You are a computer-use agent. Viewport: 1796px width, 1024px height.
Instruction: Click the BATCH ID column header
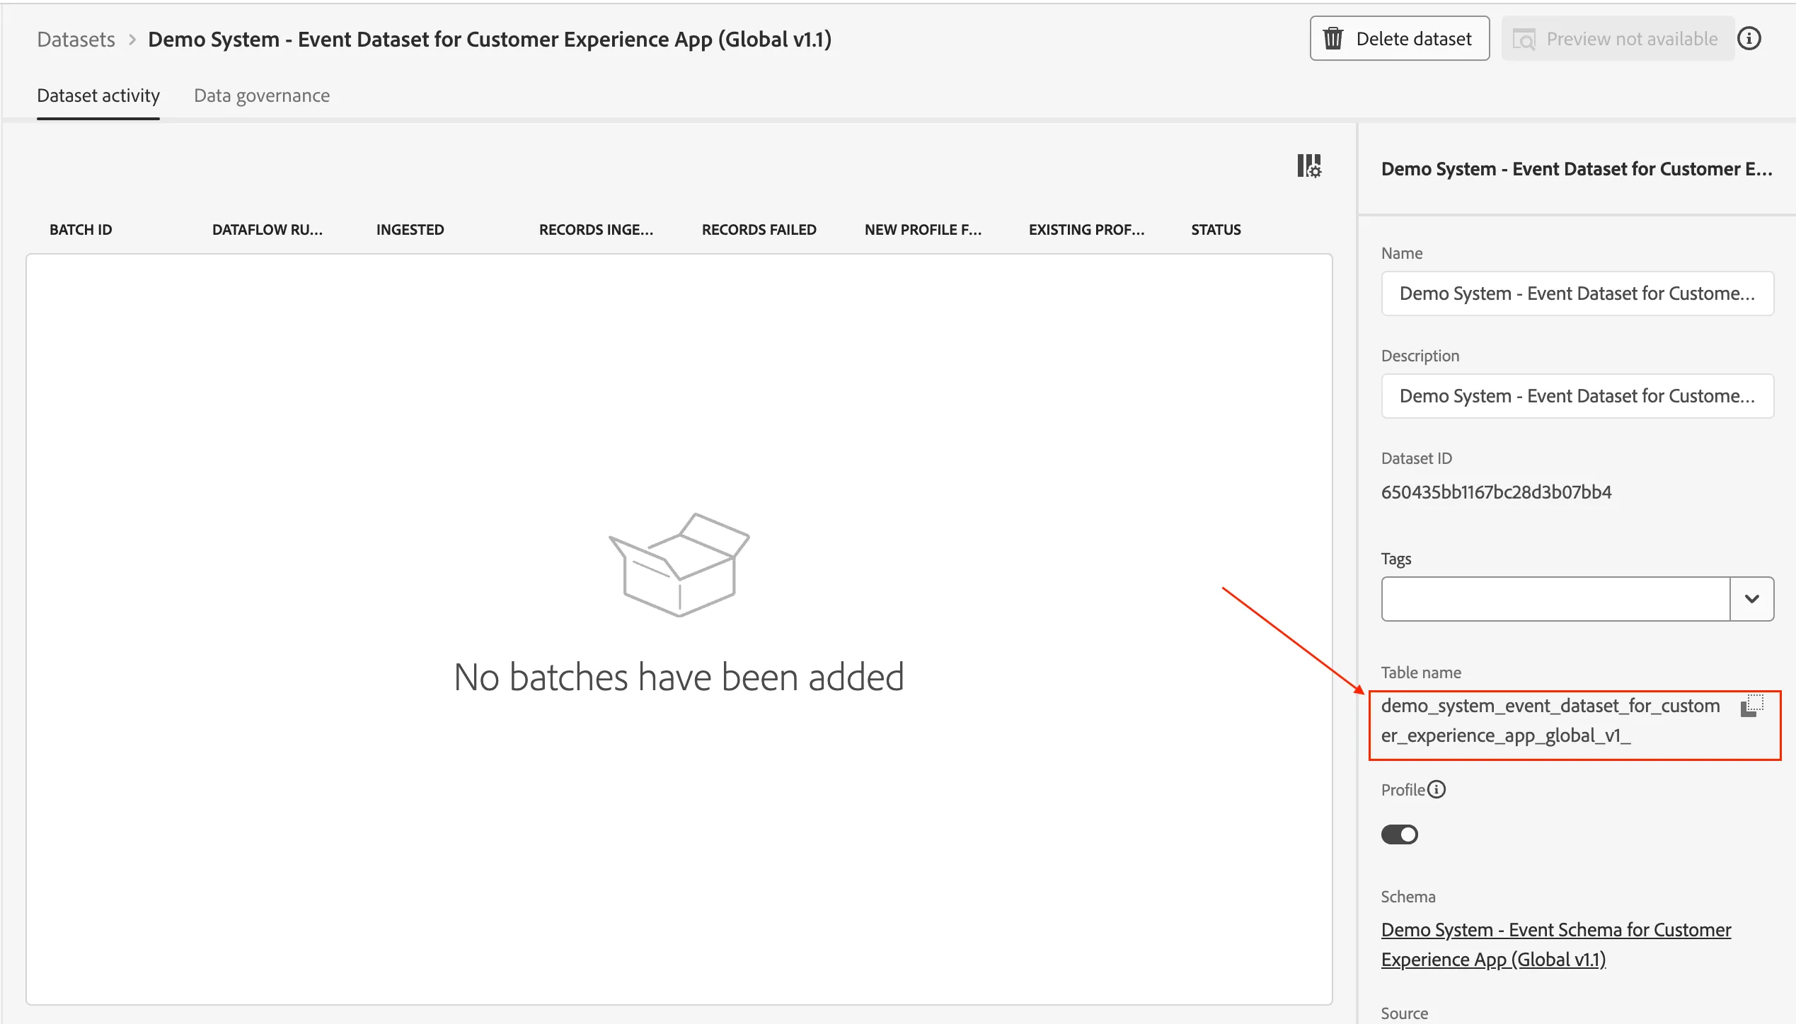point(81,230)
